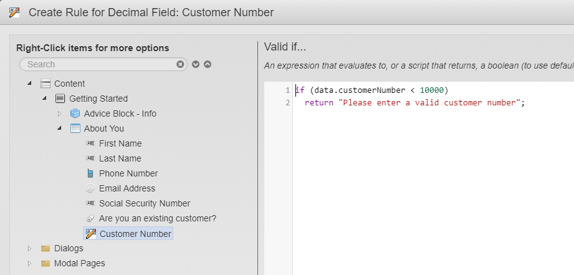Viewport: 574px width, 275px height.
Task: Select About You in the tree
Action: (104, 128)
